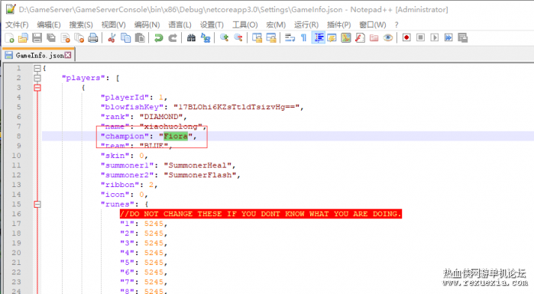Collapse the "runes" block fold marker

click(37, 204)
